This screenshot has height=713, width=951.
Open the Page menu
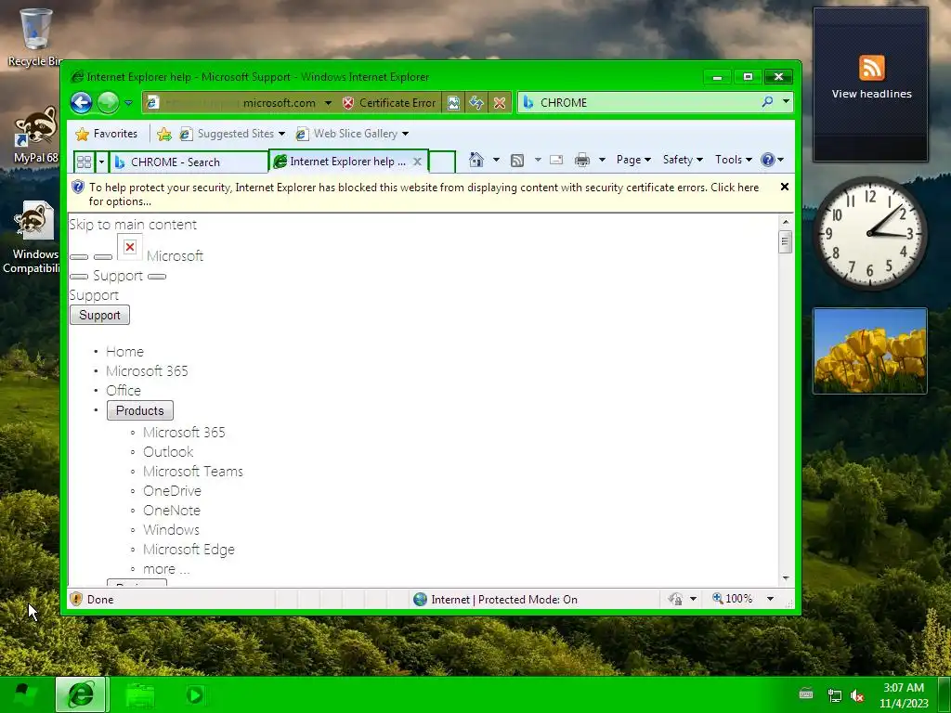click(x=633, y=160)
